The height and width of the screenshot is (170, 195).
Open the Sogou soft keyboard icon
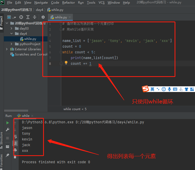tap(175, 89)
